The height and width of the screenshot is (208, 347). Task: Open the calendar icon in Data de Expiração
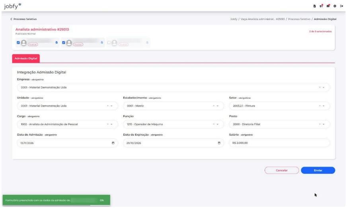pyautogui.click(x=219, y=143)
